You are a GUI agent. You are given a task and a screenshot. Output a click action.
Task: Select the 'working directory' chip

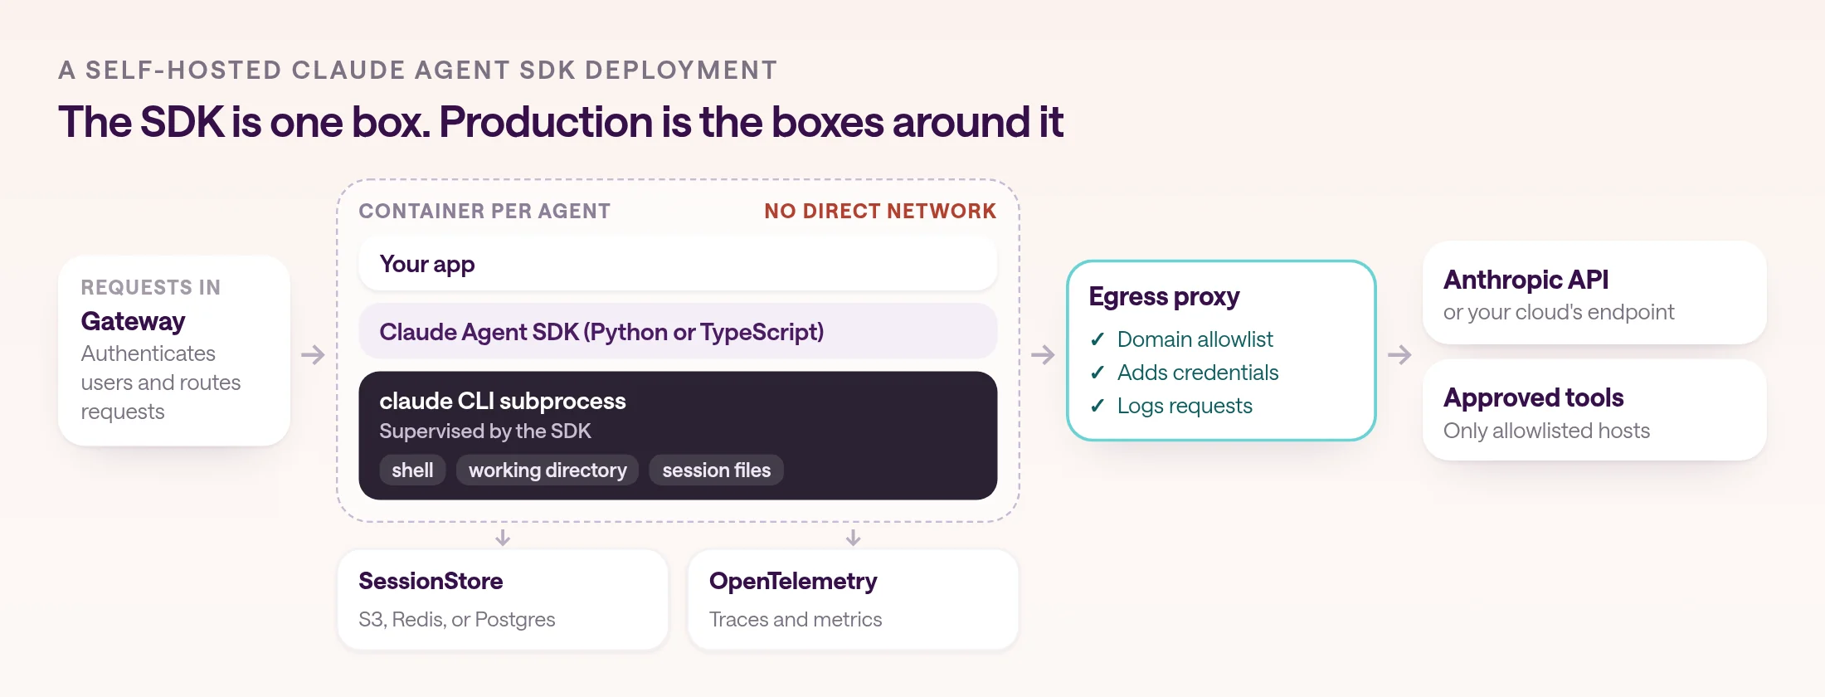(547, 470)
